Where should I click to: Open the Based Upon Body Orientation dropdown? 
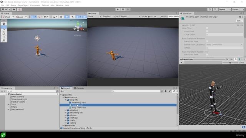point(224,44)
